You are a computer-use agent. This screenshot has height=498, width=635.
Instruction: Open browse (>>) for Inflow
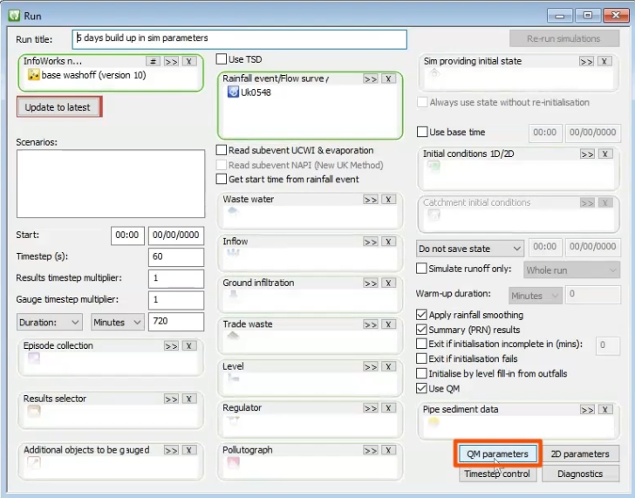tap(370, 242)
